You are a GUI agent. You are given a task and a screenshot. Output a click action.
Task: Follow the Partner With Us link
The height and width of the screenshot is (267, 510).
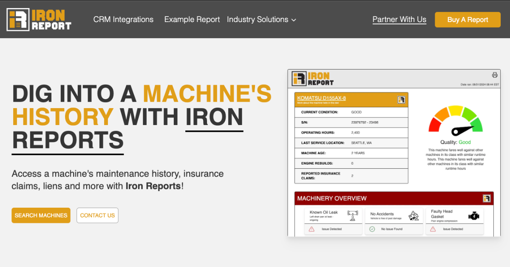pos(399,19)
